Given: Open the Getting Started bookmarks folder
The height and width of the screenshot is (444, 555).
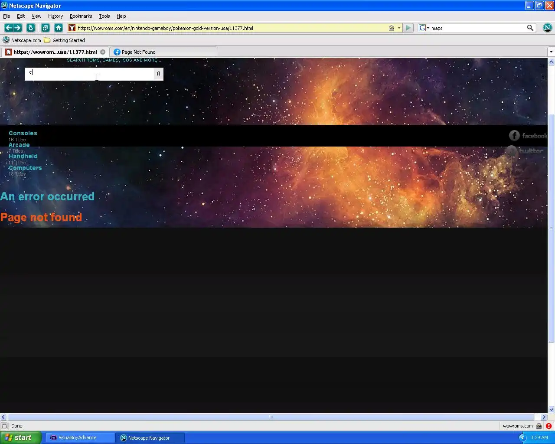Looking at the screenshot, I should coord(64,40).
